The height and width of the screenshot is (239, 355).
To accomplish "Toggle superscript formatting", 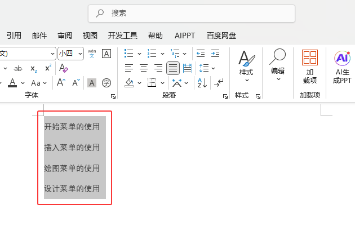I will tap(48, 68).
